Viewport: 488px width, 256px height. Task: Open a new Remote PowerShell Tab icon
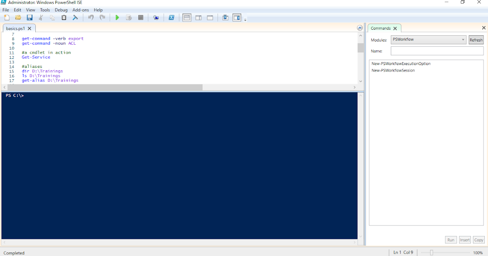point(156,17)
